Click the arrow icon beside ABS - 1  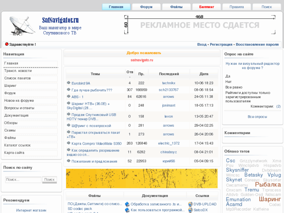click(x=68, y=96)
